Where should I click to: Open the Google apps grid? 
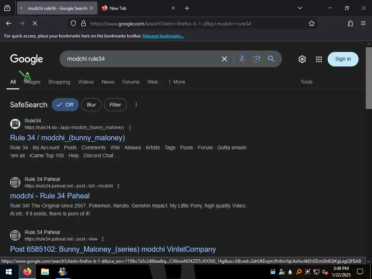point(319,59)
